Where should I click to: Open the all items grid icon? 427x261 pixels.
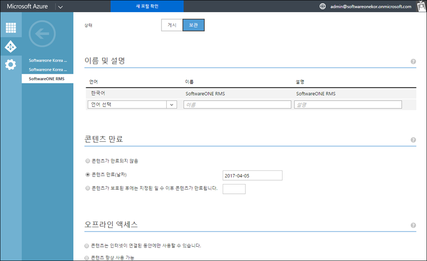pos(11,27)
